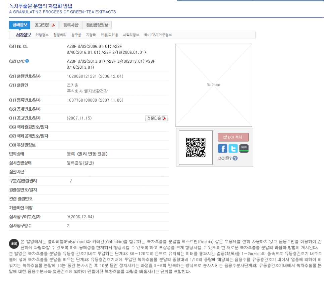Go to the 청구항 sub-tab
The image size is (324, 281).
76,35
